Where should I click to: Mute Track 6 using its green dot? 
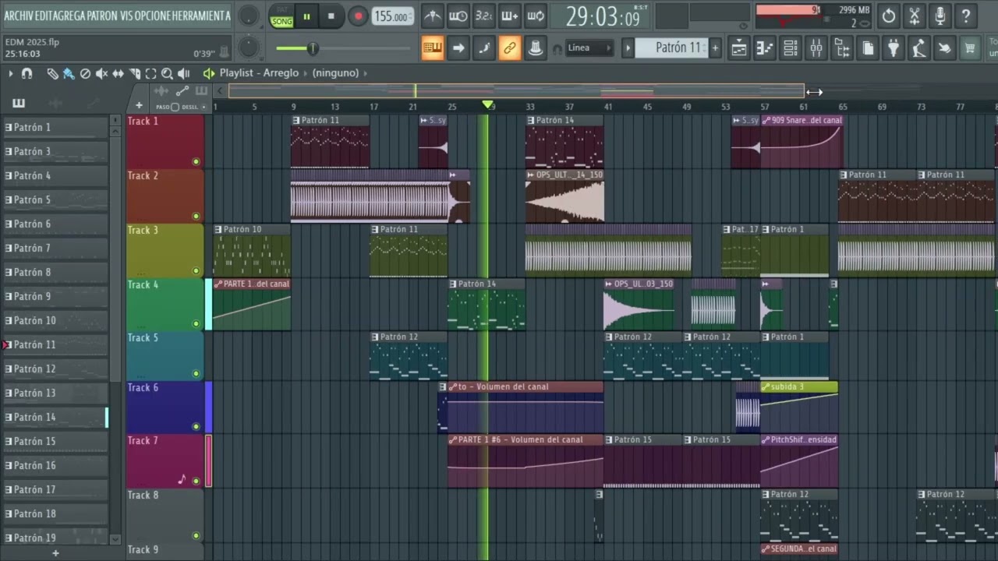pyautogui.click(x=196, y=426)
